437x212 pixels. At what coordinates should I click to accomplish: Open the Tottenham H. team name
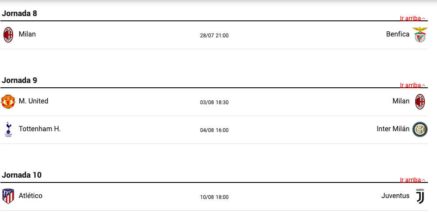[x=40, y=129]
